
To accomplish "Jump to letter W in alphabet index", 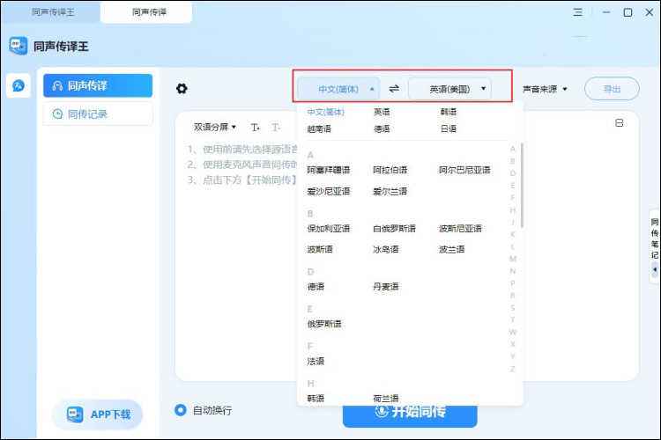I will coord(513,333).
